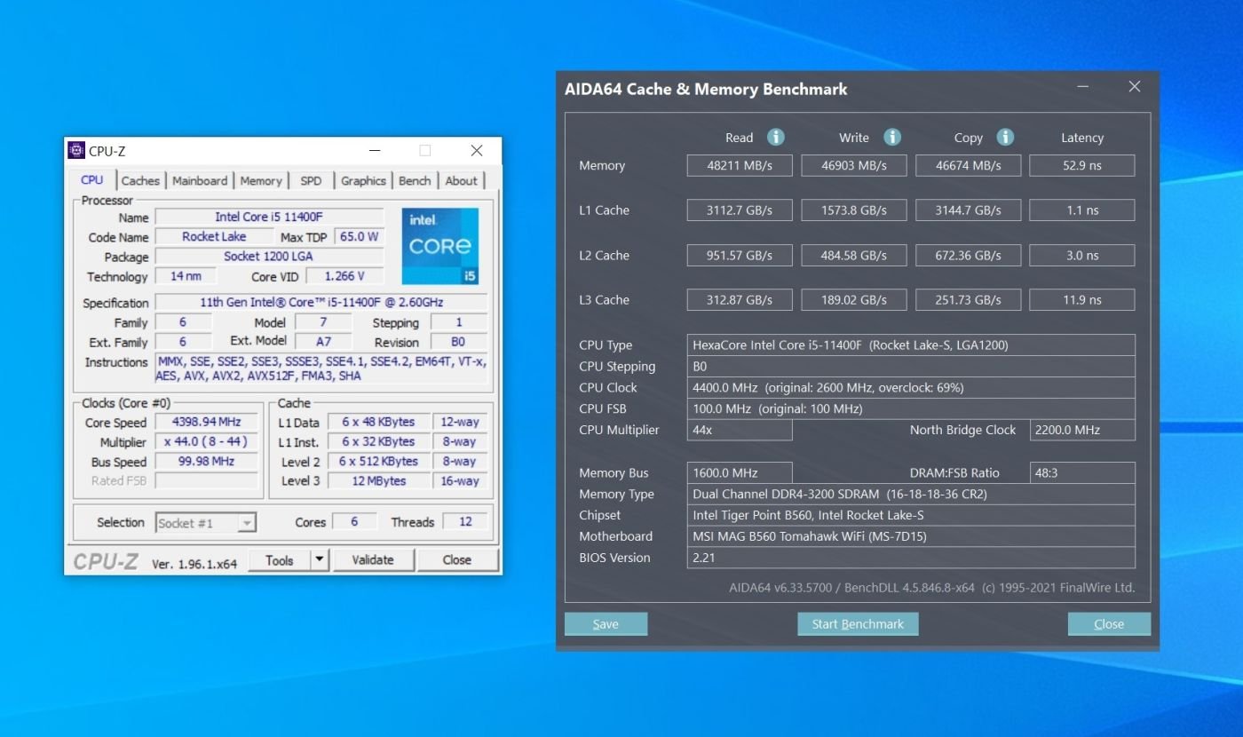The height and width of the screenshot is (737, 1243).
Task: Click the CPU-Z app icon in title bar
Action: (77, 150)
